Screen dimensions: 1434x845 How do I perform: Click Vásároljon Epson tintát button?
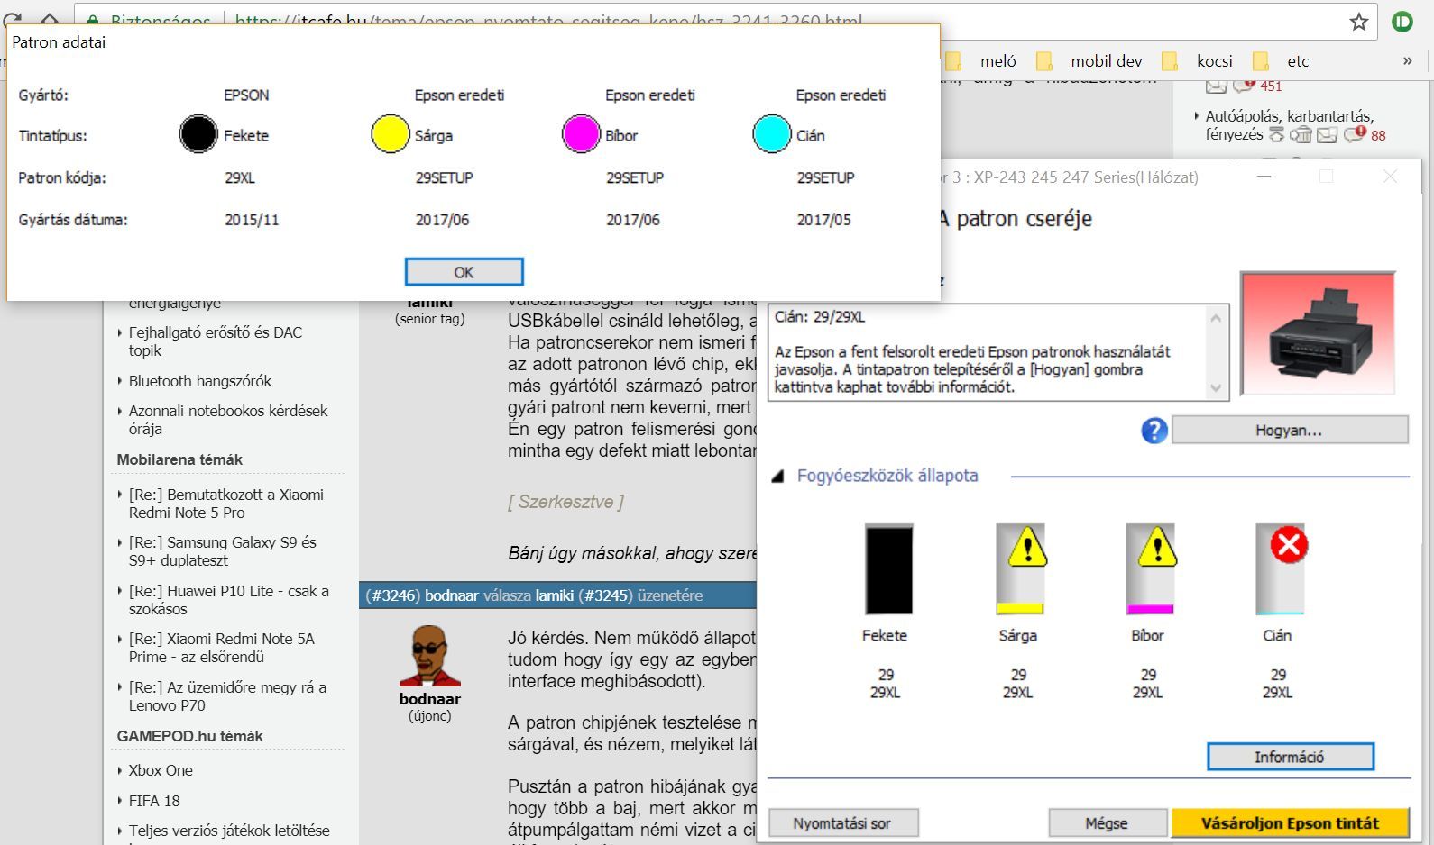tap(1290, 823)
